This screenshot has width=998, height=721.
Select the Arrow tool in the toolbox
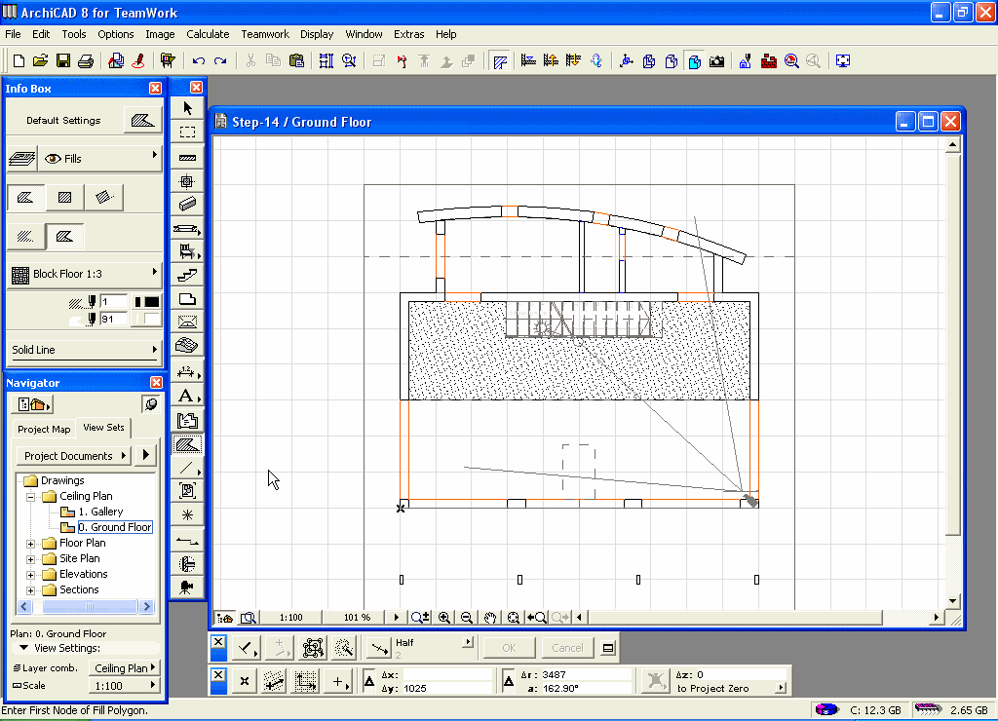188,108
